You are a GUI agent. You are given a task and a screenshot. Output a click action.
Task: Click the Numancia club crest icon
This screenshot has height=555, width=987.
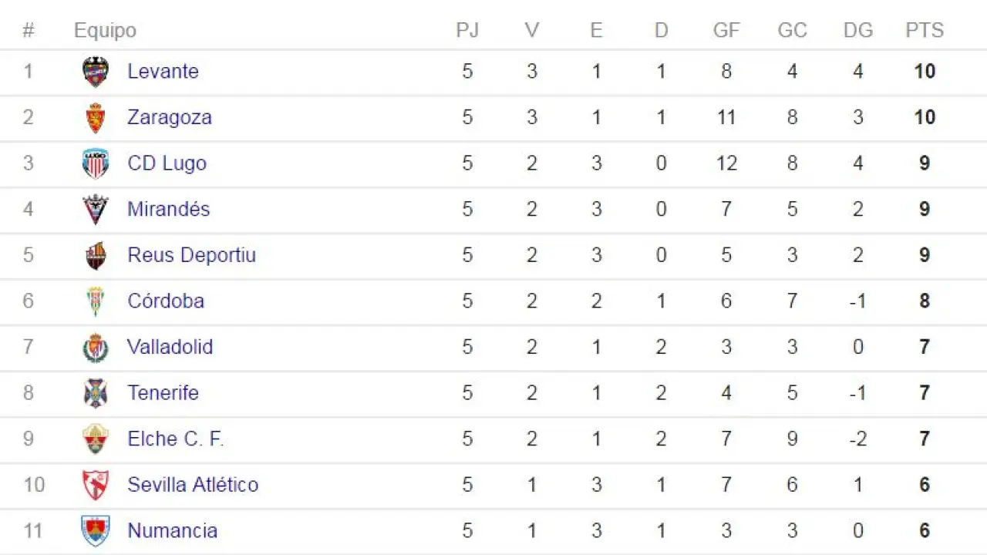[96, 530]
